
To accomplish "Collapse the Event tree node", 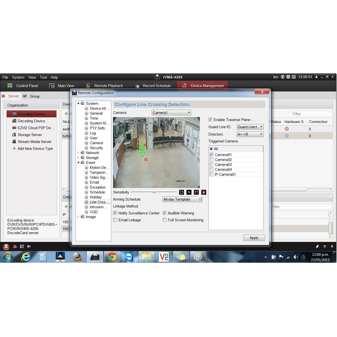I will point(78,162).
